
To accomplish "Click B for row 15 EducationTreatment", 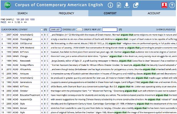I will (45, 95).
